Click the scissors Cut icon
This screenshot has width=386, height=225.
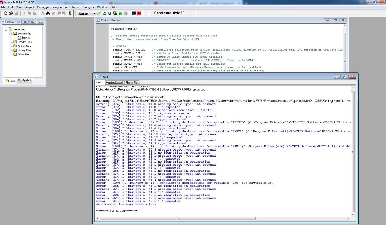tap(24, 13)
